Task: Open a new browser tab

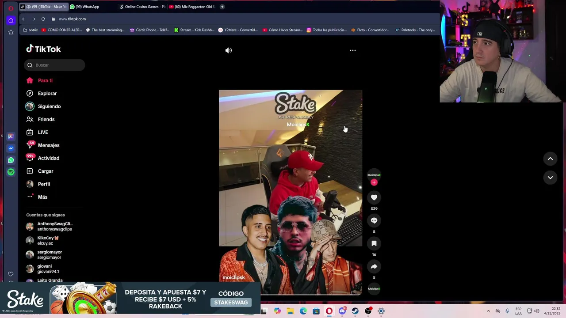Action: [222, 7]
